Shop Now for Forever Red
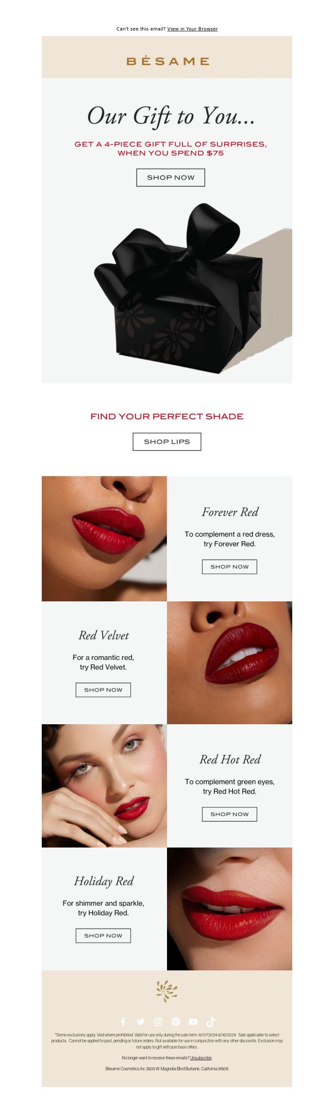This screenshot has height=1120, width=334. tap(229, 567)
